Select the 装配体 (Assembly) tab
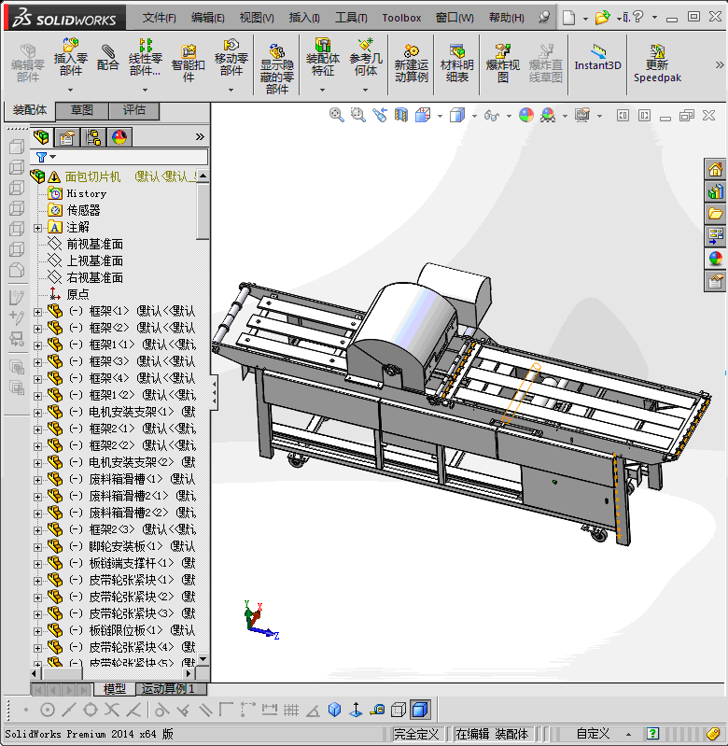 pos(30,110)
